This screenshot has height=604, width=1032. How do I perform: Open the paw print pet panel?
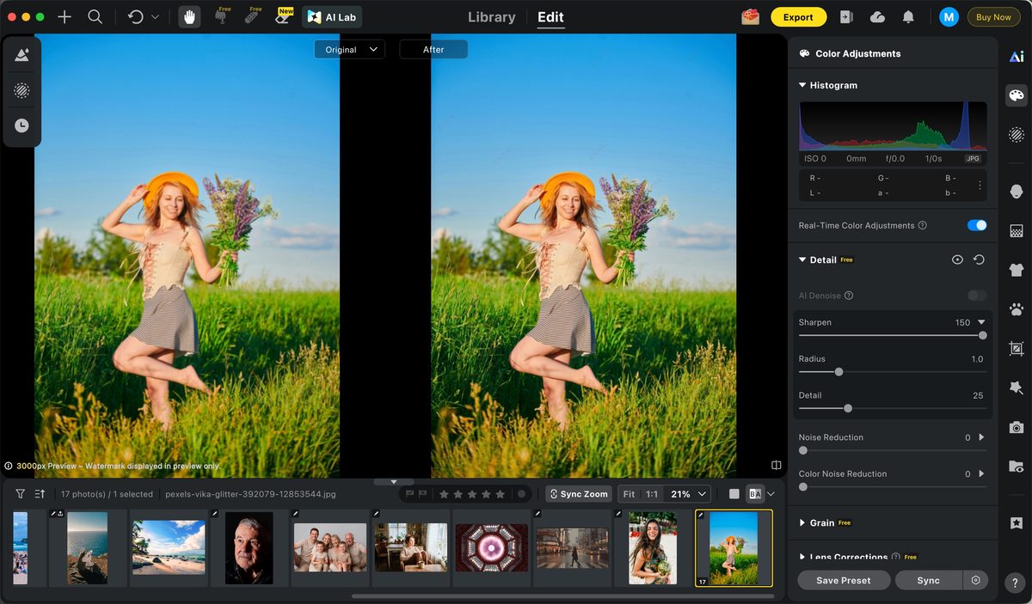click(x=1017, y=309)
